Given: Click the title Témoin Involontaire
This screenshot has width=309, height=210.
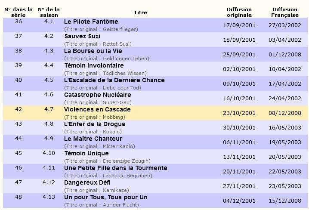Looking at the screenshot, I should 94,65.
